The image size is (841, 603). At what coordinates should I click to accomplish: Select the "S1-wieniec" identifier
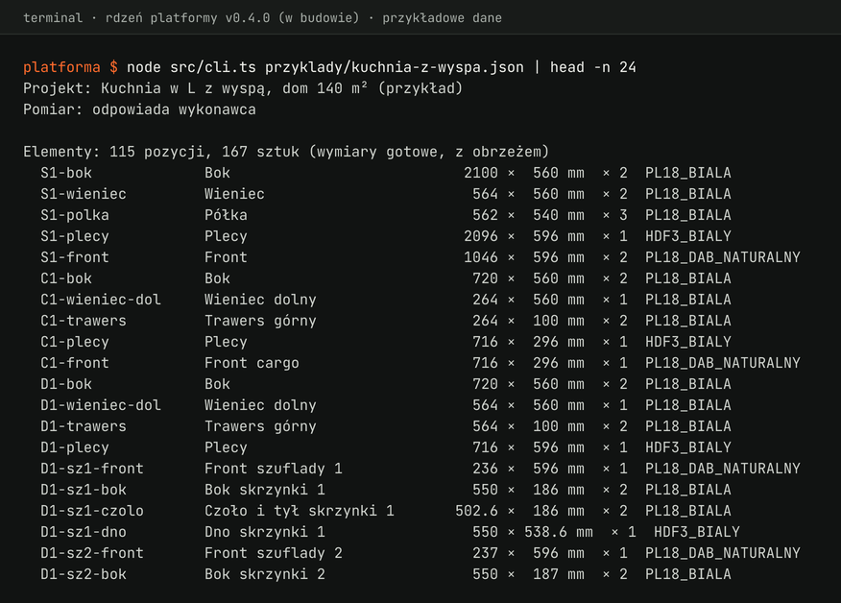(84, 194)
